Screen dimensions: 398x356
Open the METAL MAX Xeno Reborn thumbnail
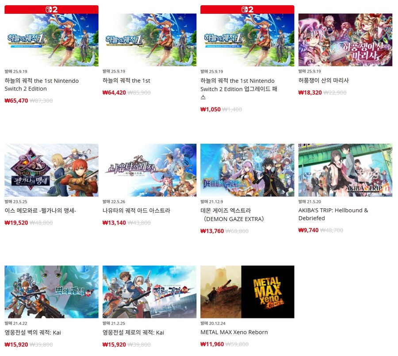[247, 292]
